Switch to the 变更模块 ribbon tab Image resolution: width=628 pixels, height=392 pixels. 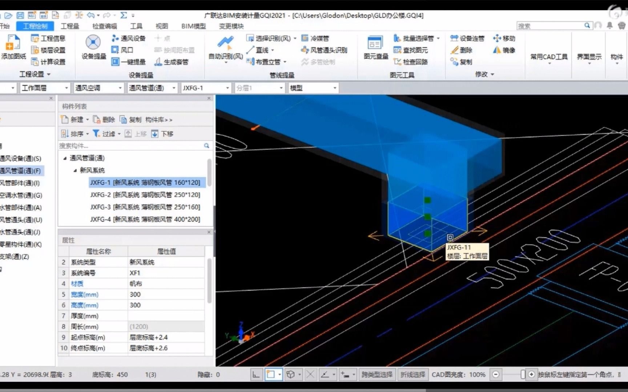click(x=231, y=26)
